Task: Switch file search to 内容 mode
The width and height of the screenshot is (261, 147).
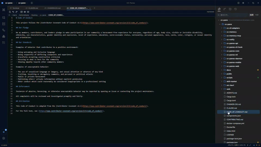Action: click(257, 15)
